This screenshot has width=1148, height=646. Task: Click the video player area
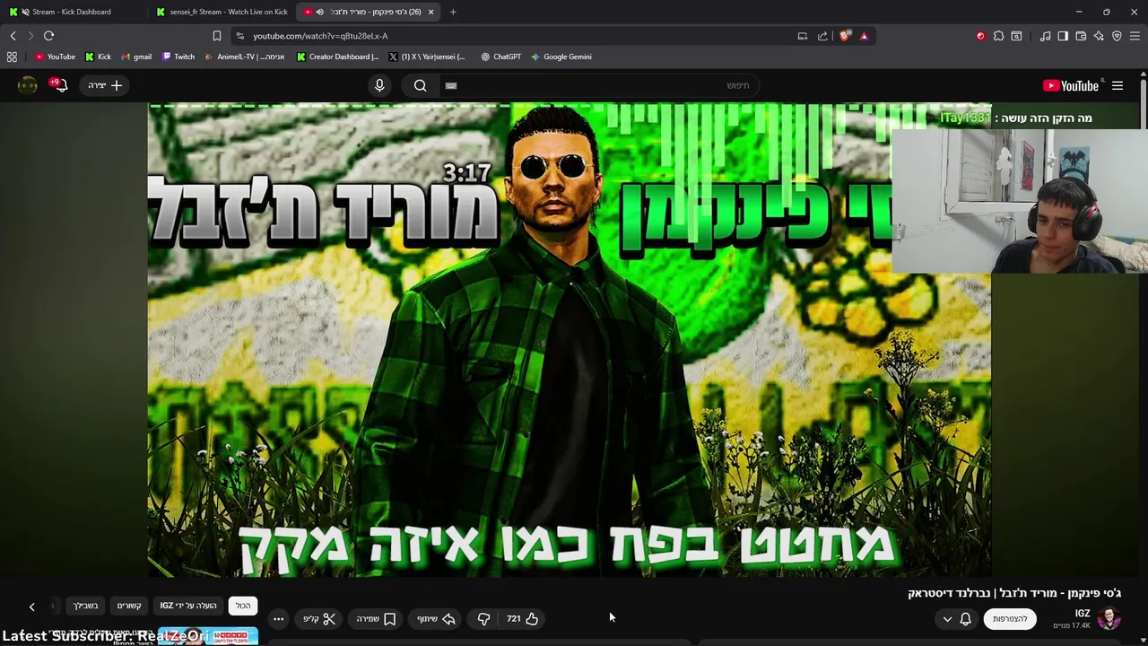click(x=570, y=341)
